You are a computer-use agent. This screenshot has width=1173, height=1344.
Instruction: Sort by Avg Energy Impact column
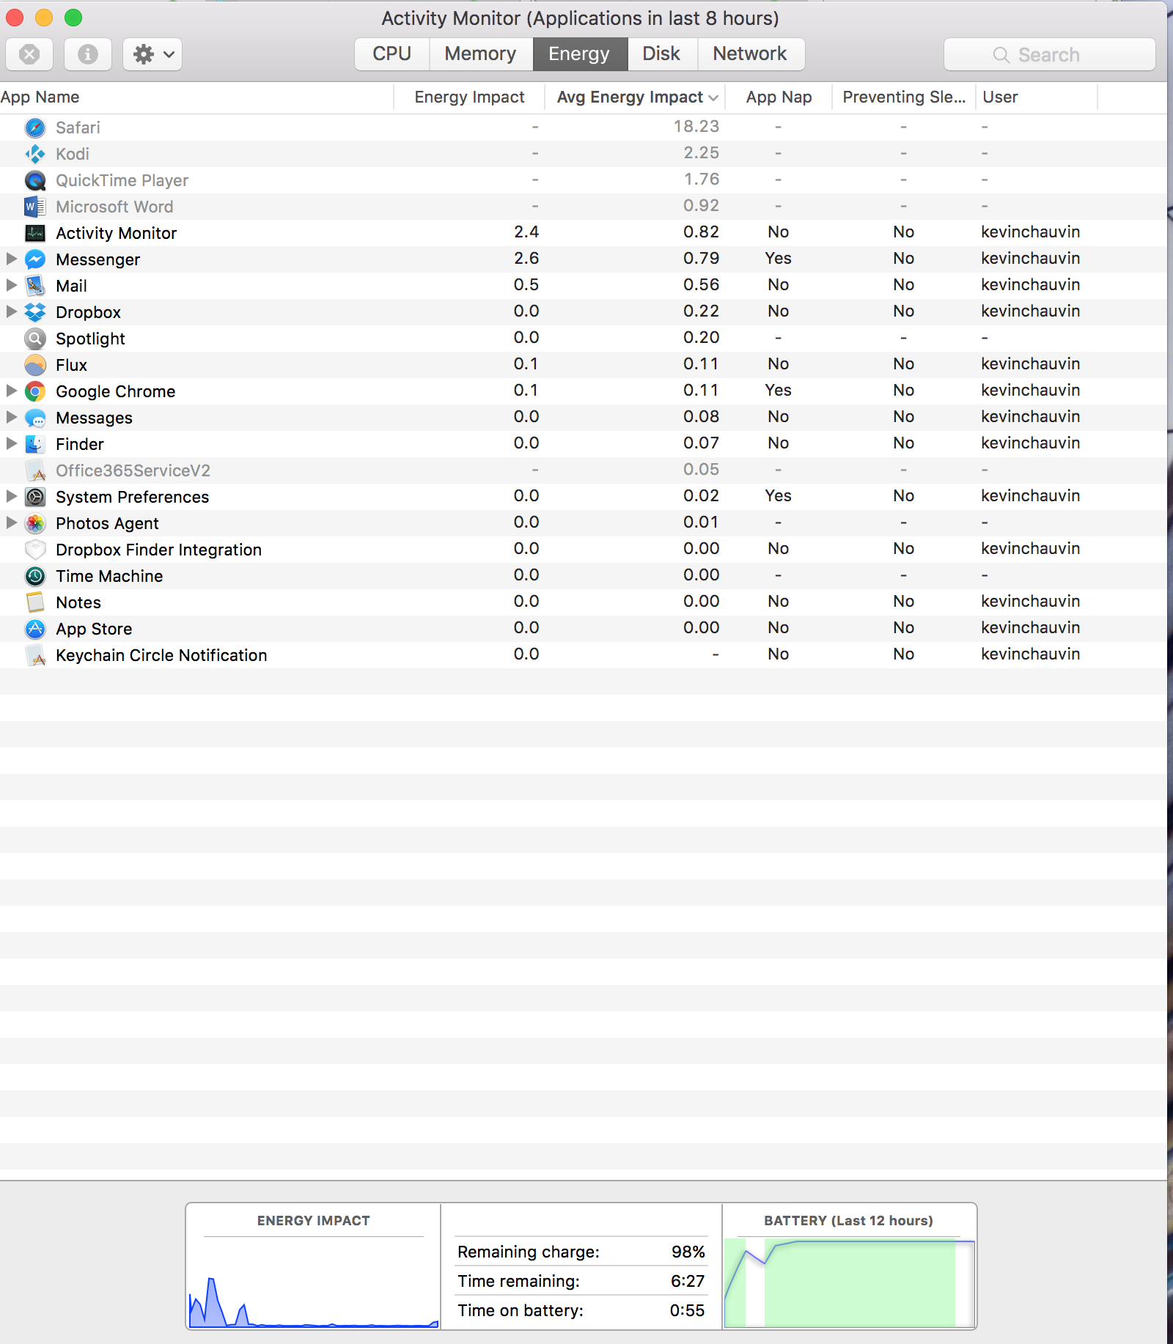pyautogui.click(x=635, y=97)
